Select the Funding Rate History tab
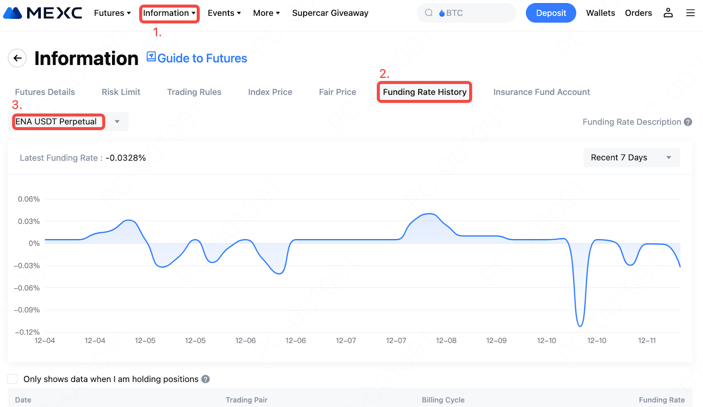The width and height of the screenshot is (703, 407). click(424, 92)
